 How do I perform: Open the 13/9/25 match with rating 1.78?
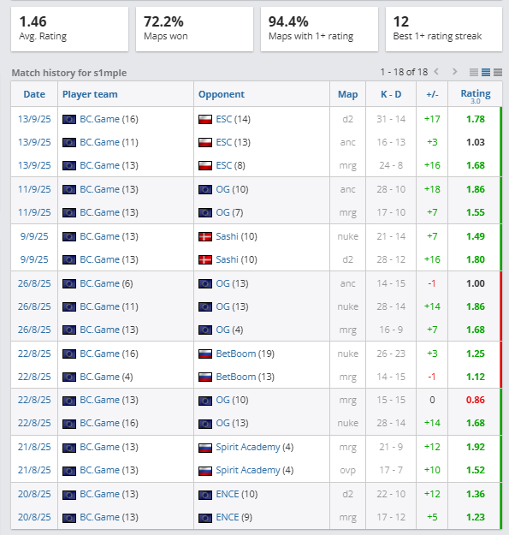tap(34, 119)
